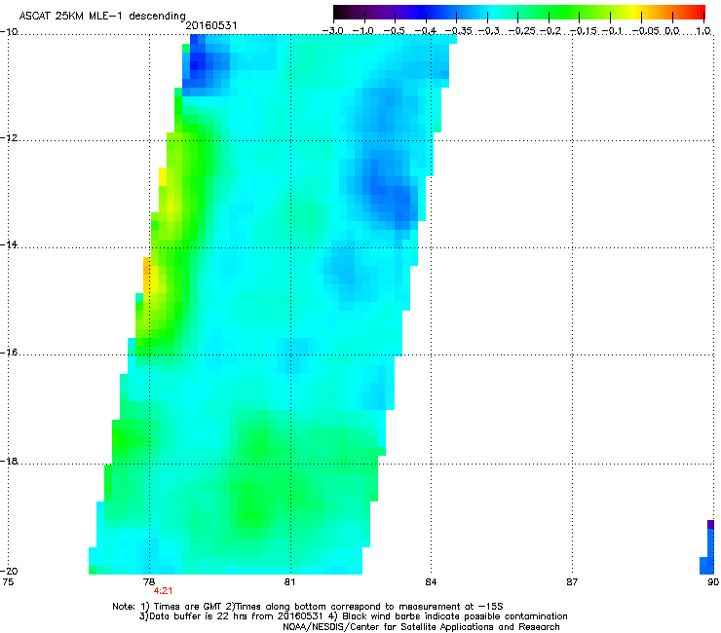Click the -0.3 color scale label
The width and height of the screenshot is (721, 633).
click(x=488, y=31)
